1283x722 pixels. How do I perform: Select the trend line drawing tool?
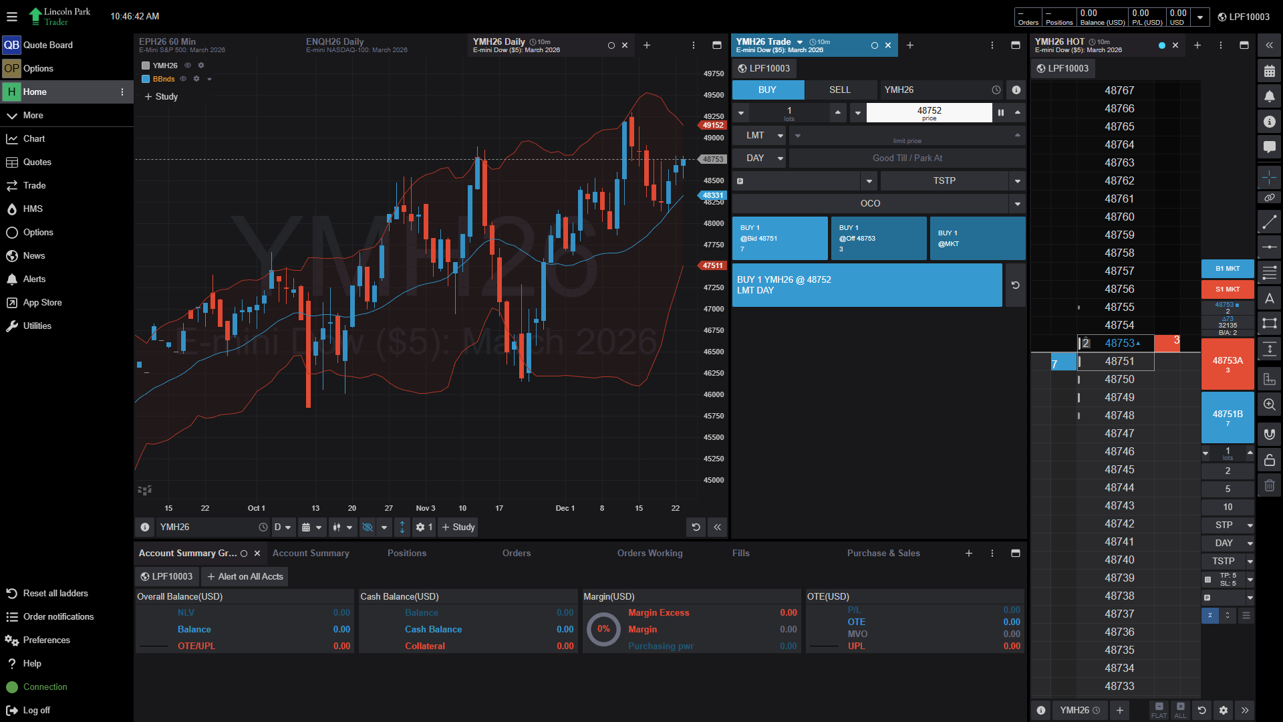[1270, 221]
